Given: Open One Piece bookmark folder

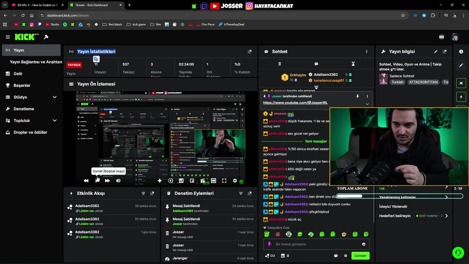Looking at the screenshot, I should [205, 25].
